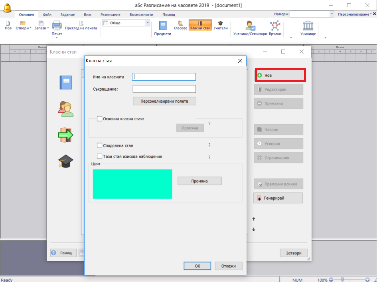Click the cyan room color swatch
The height and width of the screenshot is (282, 377).
pyautogui.click(x=132, y=184)
